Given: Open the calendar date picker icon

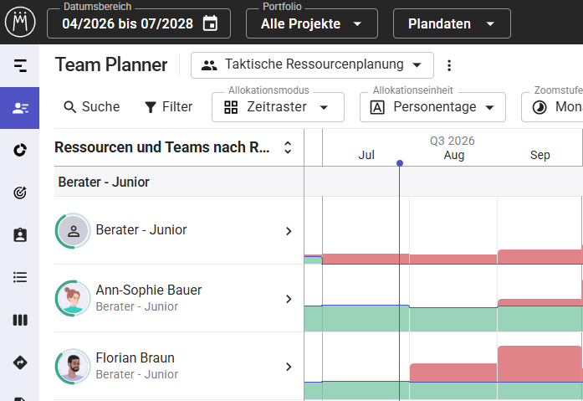Looking at the screenshot, I should click(210, 23).
